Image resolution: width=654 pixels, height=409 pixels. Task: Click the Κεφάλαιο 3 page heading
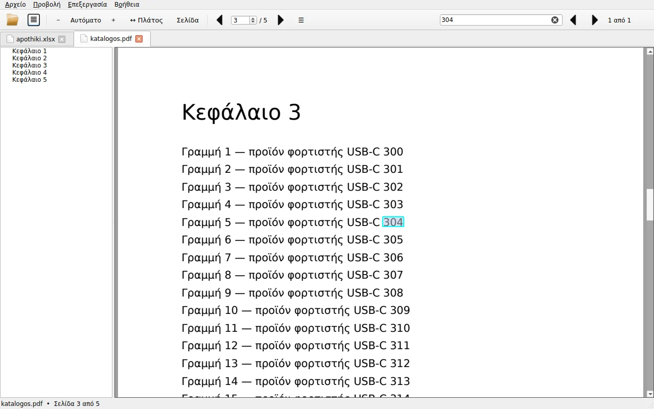[x=241, y=112]
